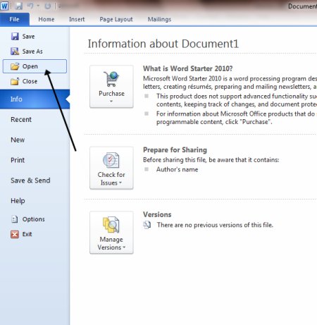This screenshot has height=325, width=317.
Task: Switch to the Insert tab
Action: 77,19
